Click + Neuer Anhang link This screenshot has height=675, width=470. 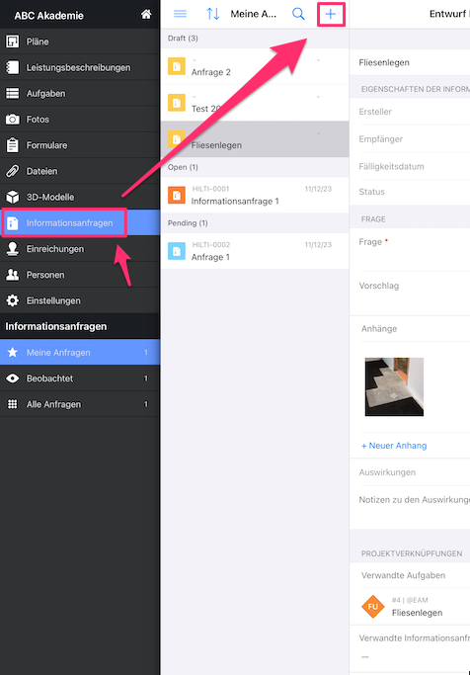394,446
